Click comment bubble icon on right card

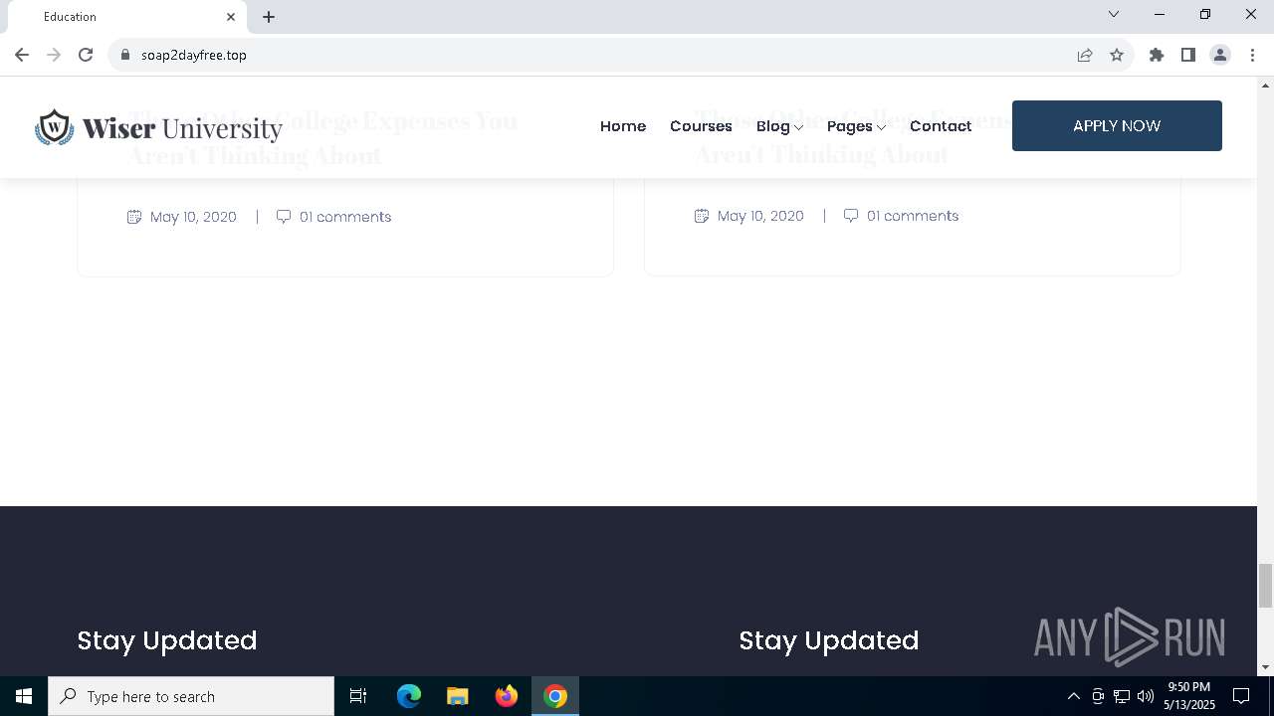tap(851, 216)
